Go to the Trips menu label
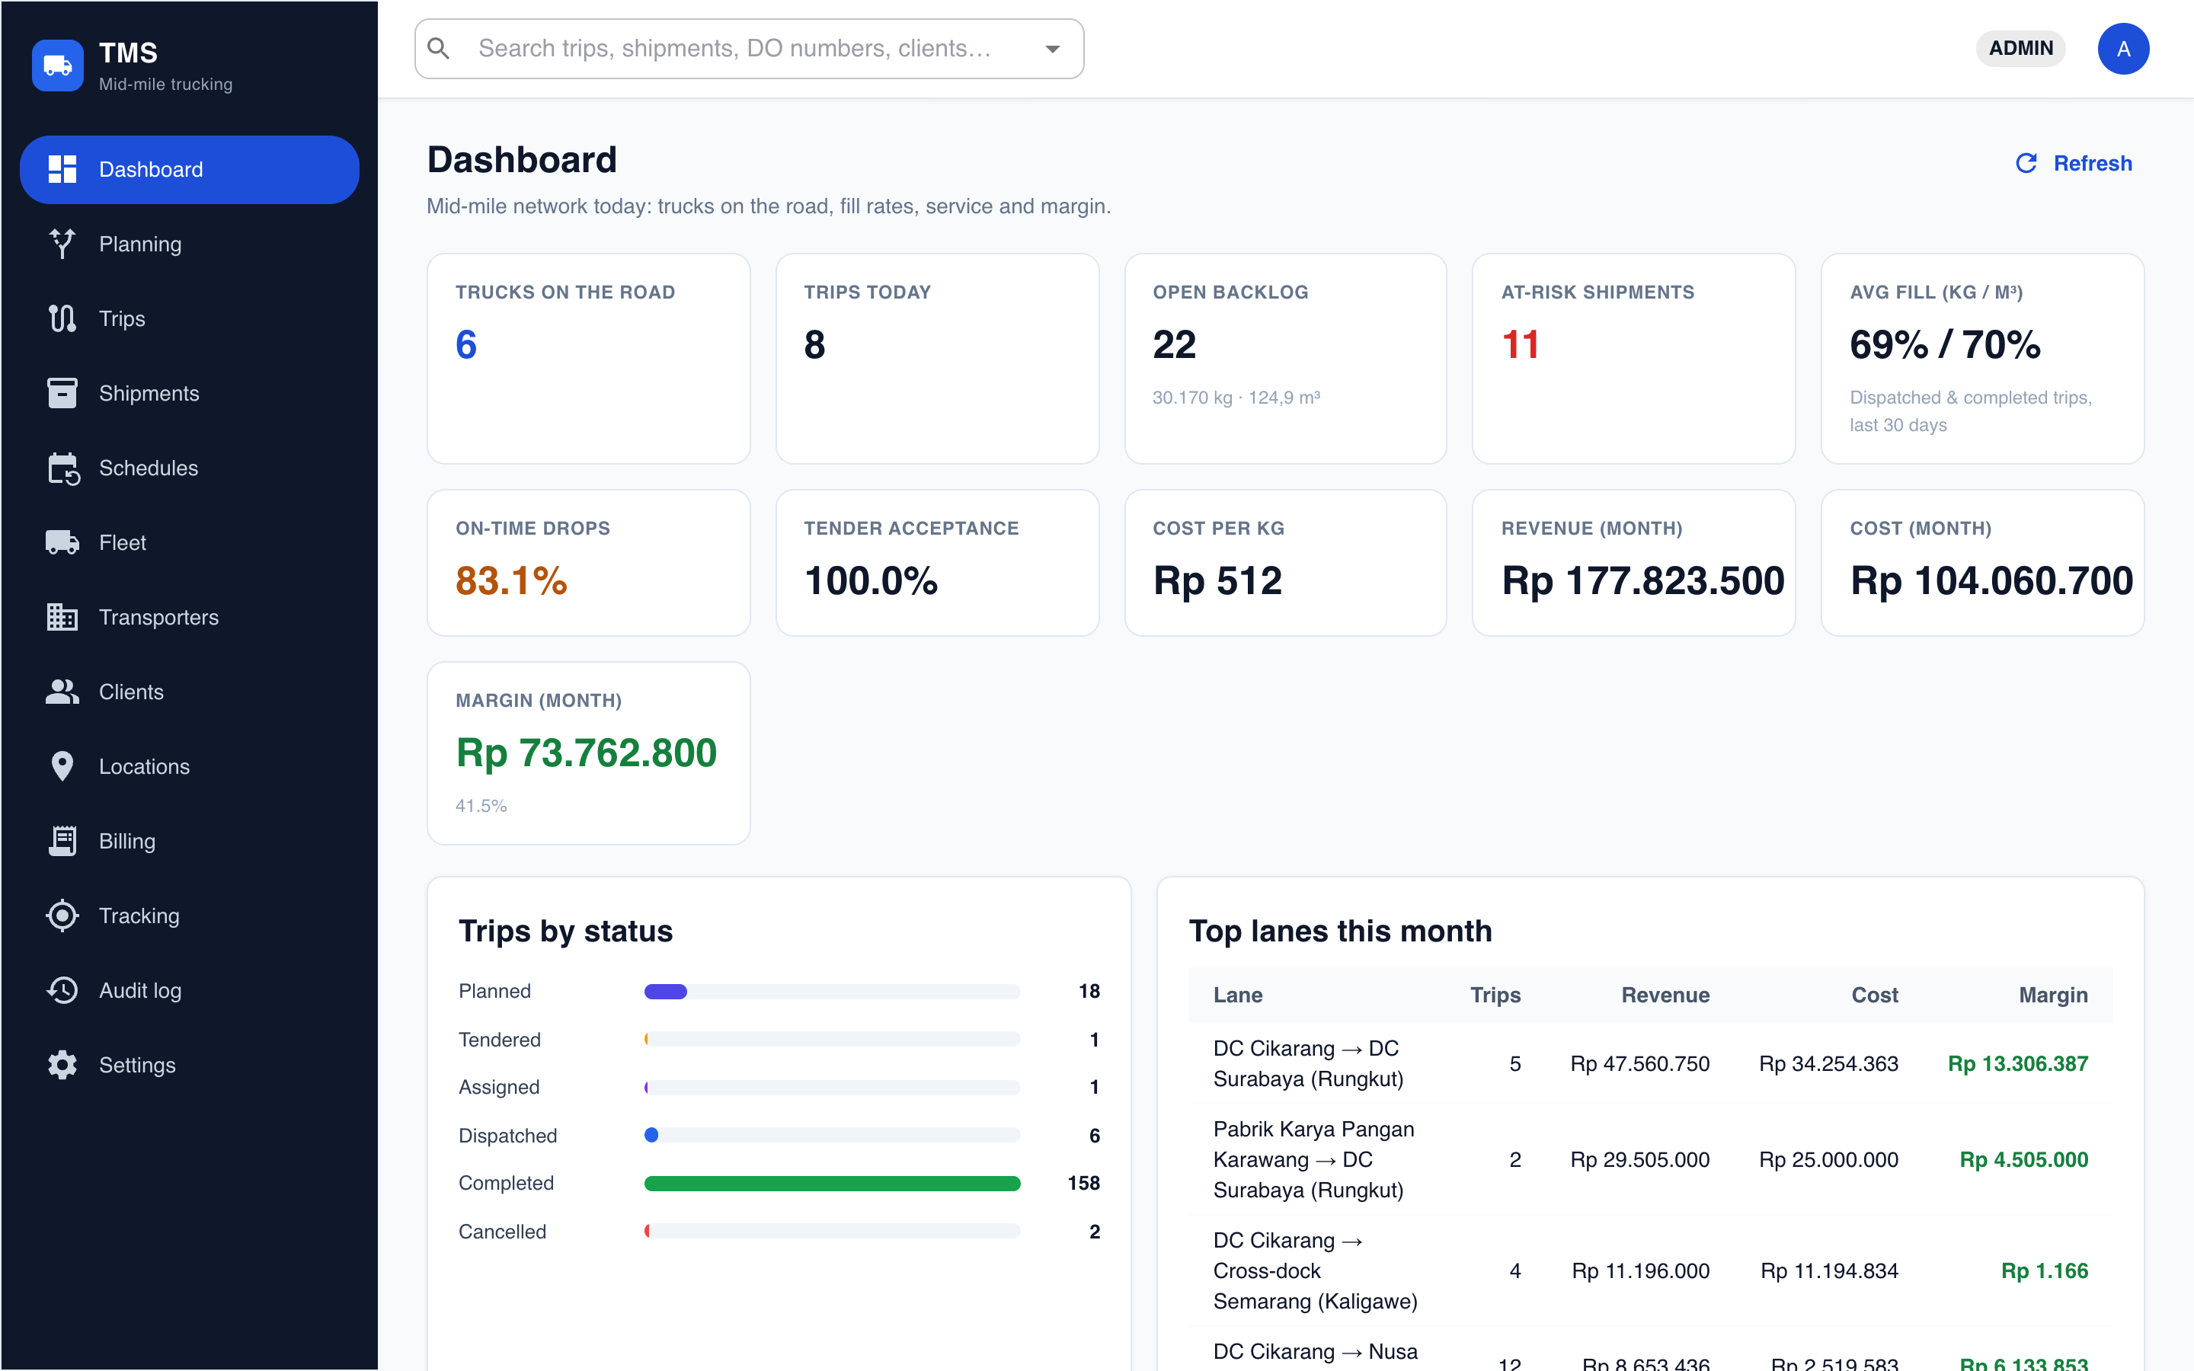The image size is (2194, 1371). 121,318
